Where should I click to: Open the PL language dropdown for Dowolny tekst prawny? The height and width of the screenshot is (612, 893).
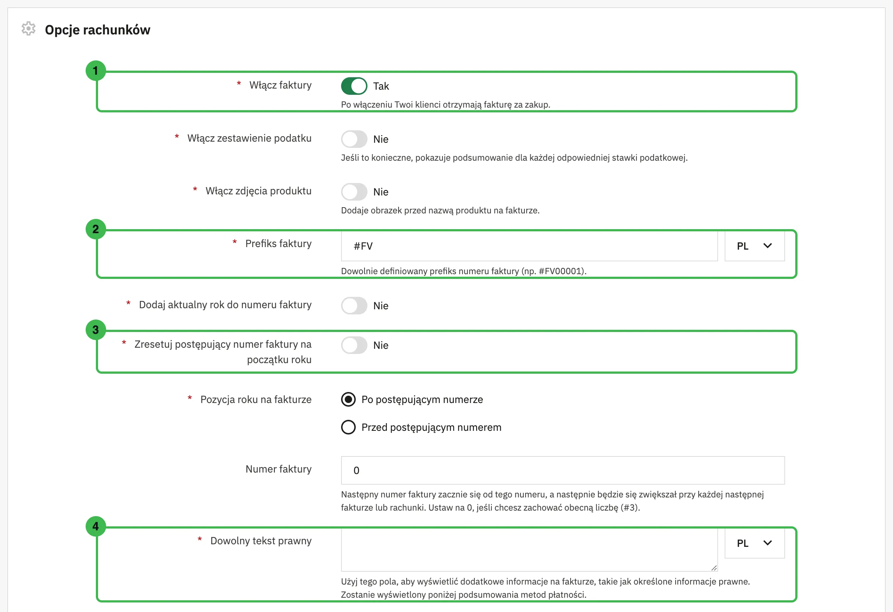click(x=754, y=543)
